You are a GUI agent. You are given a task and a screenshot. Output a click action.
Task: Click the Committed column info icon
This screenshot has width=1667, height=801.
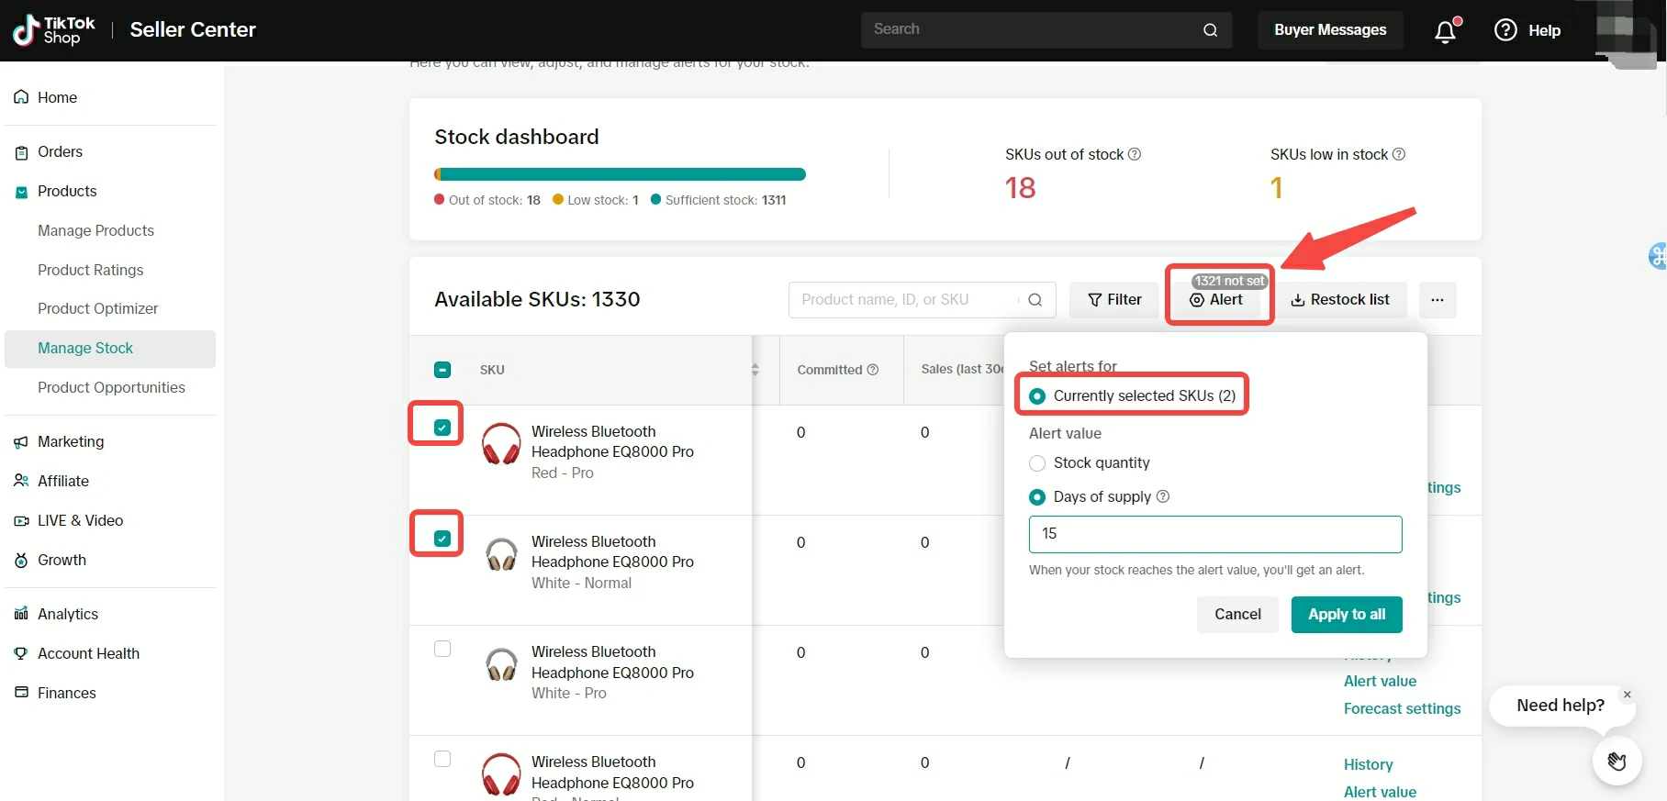[x=873, y=370]
